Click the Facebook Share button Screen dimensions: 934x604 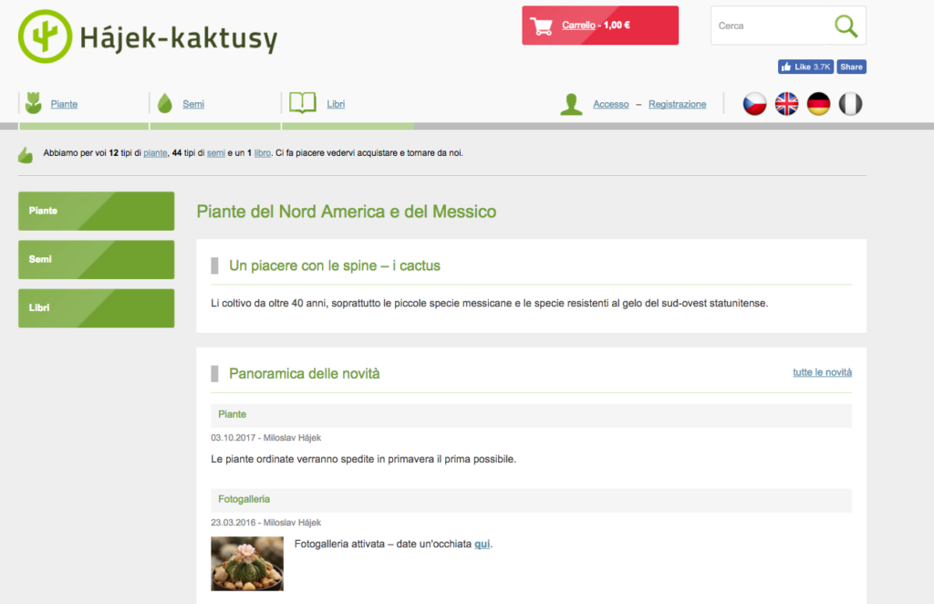point(851,67)
